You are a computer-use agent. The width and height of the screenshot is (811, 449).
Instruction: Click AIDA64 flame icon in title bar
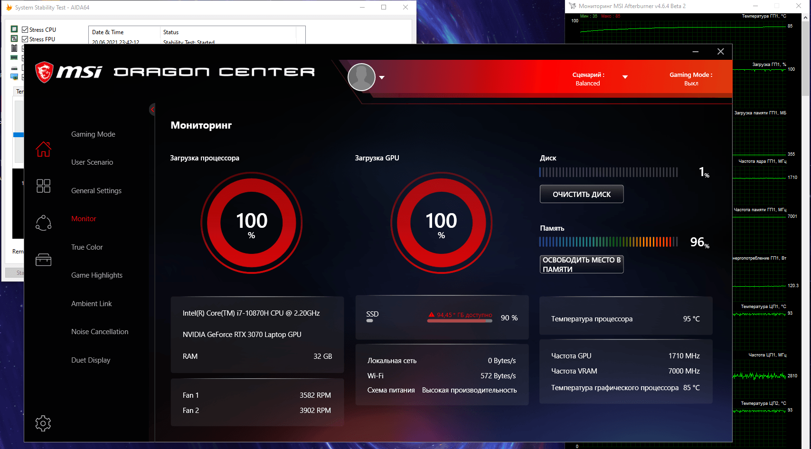point(9,7)
